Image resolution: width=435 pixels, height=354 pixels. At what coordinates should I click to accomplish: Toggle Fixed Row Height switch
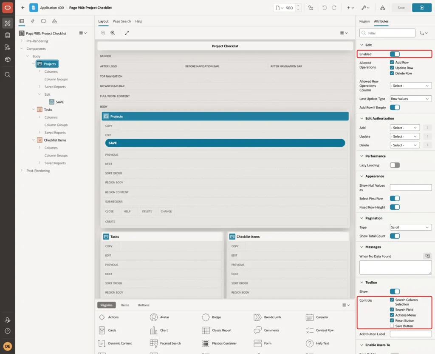[395, 207]
